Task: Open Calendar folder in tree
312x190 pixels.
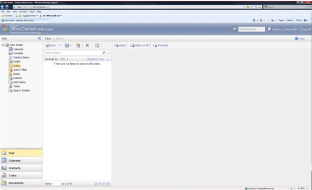Action: coord(18,49)
